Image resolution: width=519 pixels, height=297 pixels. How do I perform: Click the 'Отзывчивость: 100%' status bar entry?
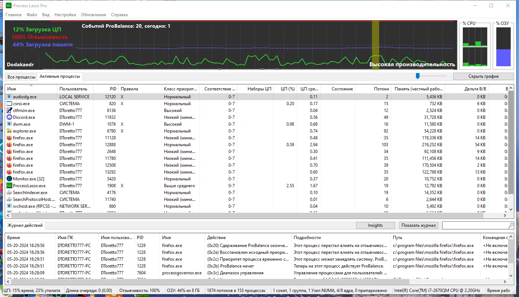(x=139, y=291)
